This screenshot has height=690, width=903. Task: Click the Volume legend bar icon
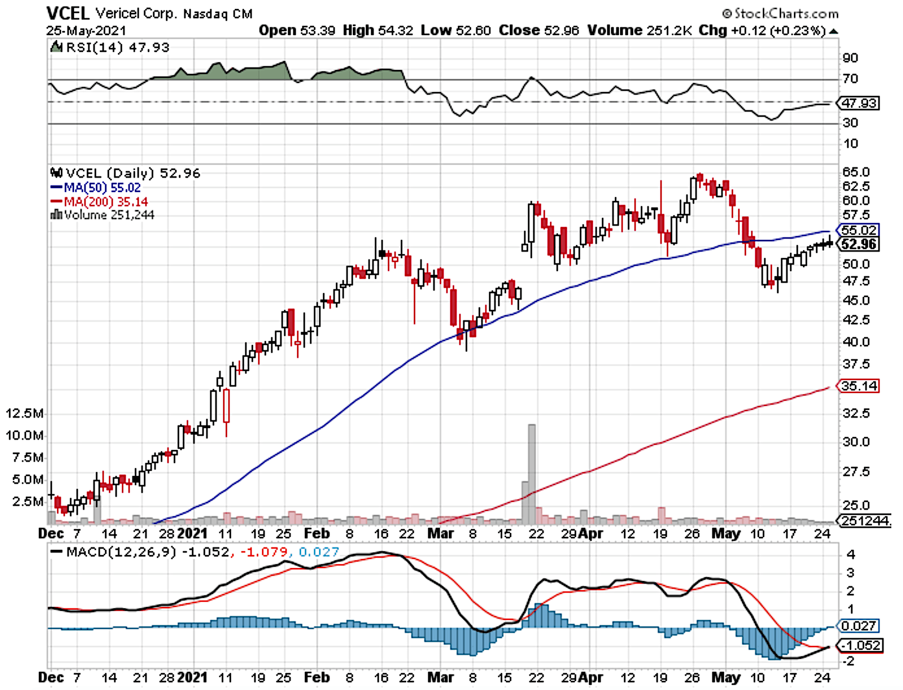(56, 215)
